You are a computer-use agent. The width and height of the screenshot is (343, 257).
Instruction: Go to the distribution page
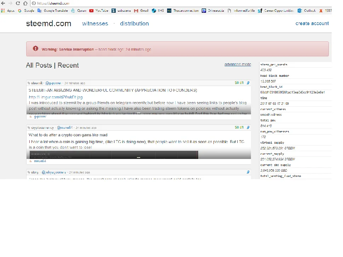click(x=134, y=23)
